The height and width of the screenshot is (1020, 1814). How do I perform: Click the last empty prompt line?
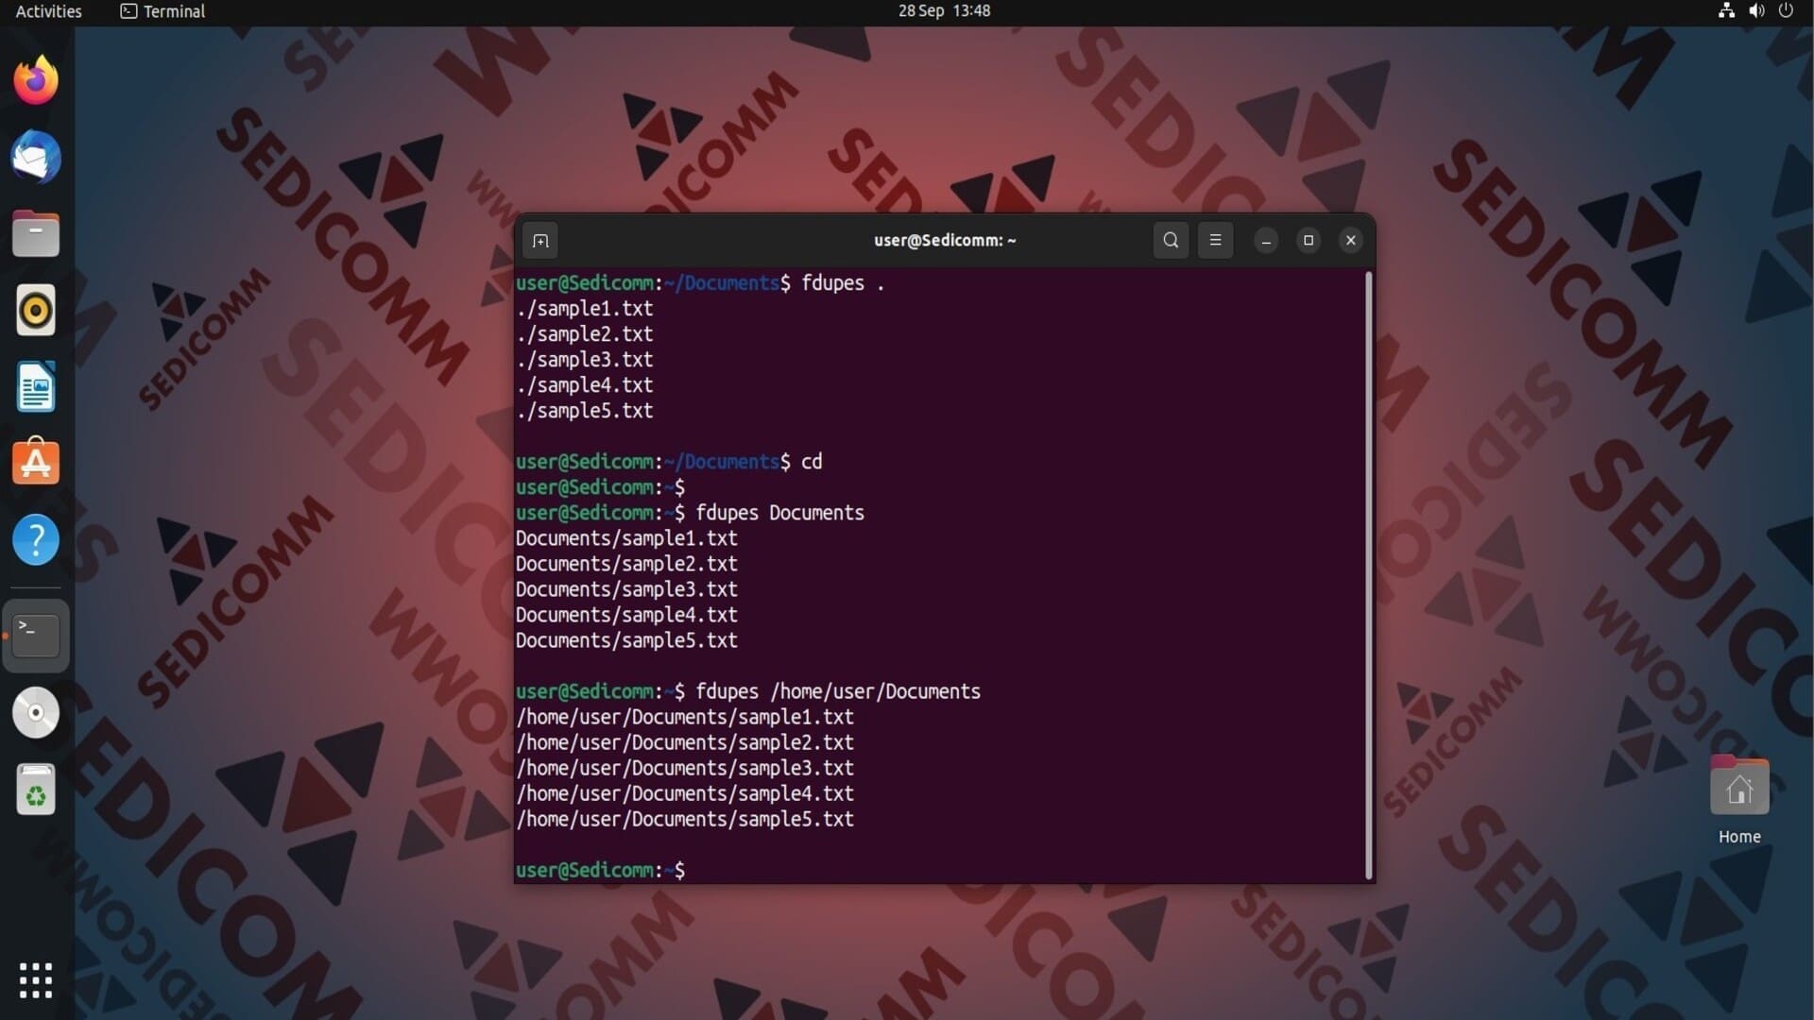(600, 870)
